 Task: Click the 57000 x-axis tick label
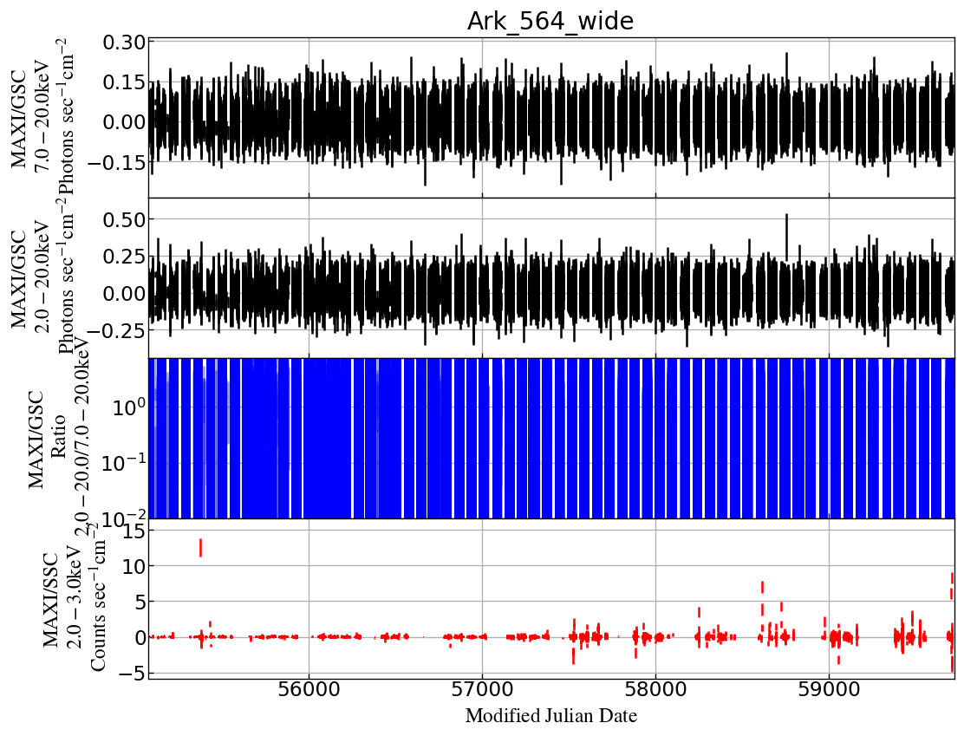[x=482, y=688]
